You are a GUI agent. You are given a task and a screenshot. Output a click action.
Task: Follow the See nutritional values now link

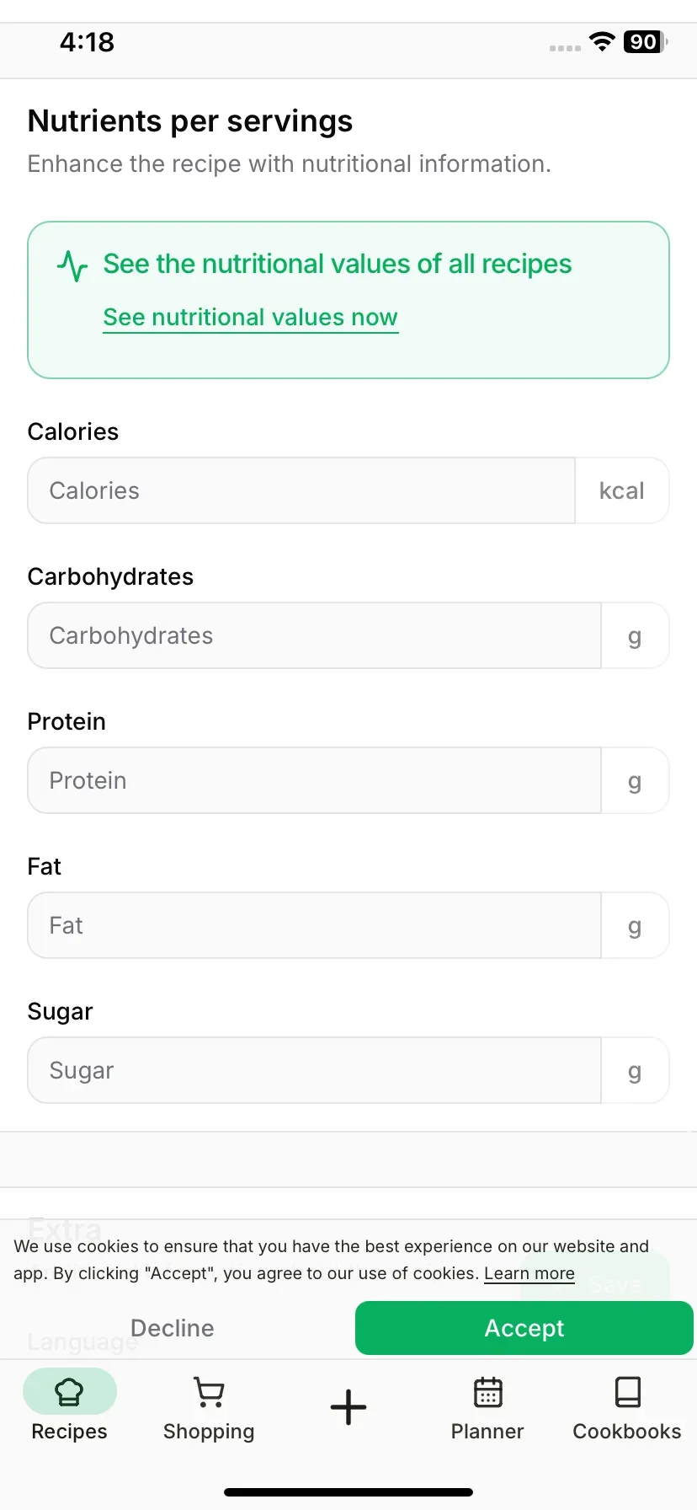point(250,318)
